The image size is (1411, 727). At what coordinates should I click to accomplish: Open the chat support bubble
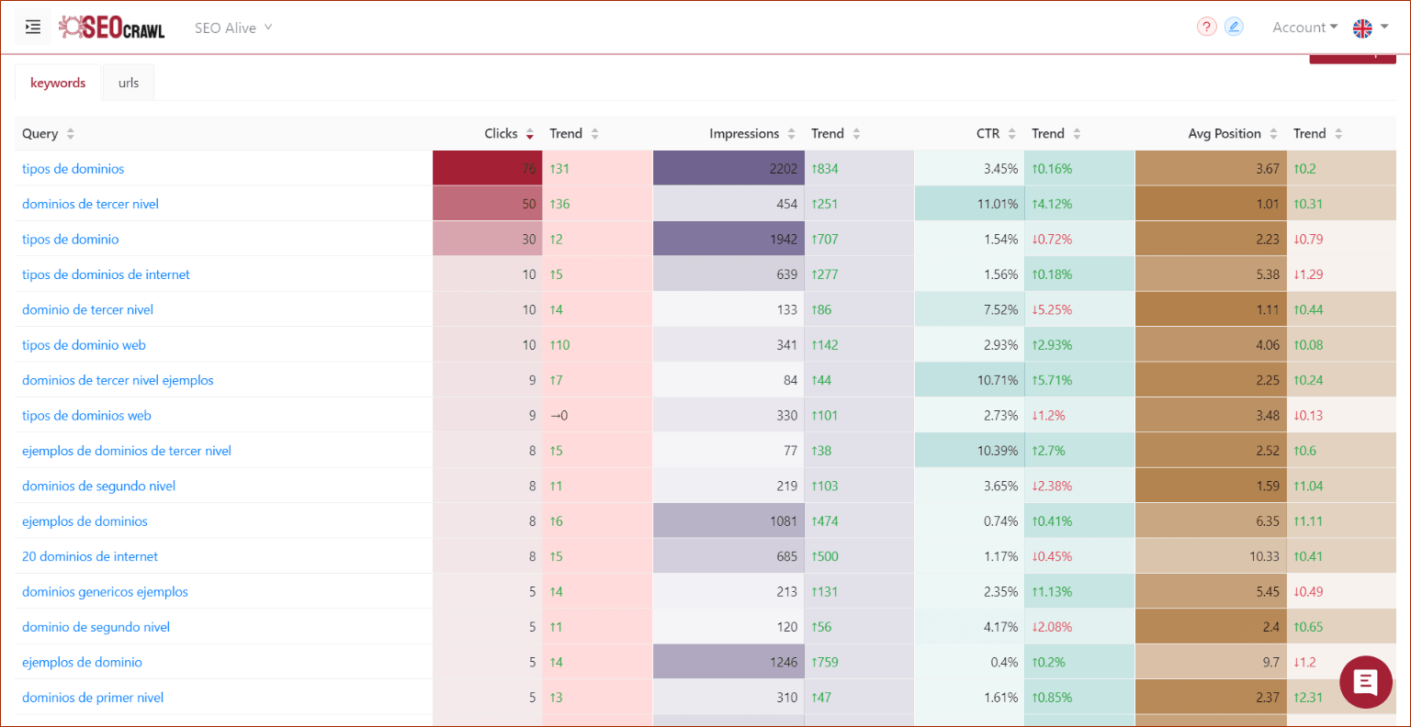pyautogui.click(x=1366, y=682)
